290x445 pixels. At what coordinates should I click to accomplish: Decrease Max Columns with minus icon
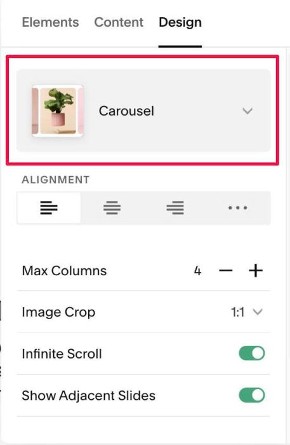click(x=226, y=270)
